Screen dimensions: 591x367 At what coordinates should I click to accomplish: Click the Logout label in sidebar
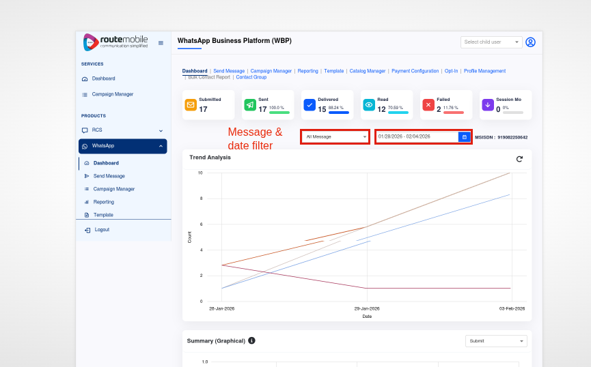(x=102, y=230)
